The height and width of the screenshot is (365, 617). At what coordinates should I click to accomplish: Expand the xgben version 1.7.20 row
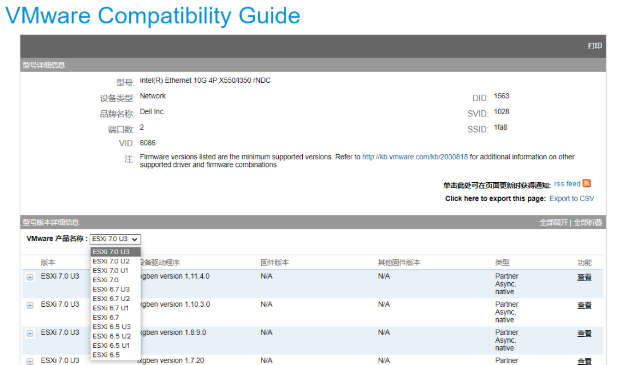pos(30,361)
